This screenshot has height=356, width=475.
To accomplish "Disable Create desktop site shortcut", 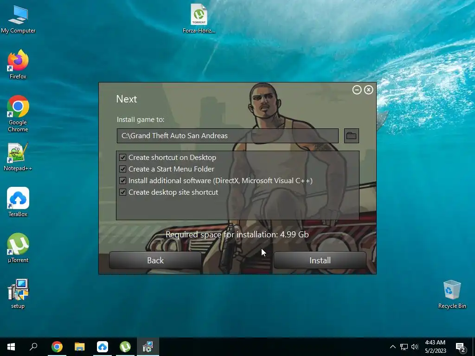I will (x=122, y=192).
